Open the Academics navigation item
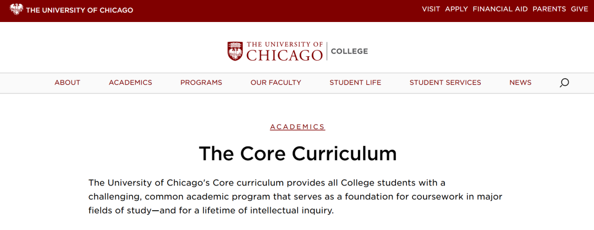594x230 pixels. pyautogui.click(x=130, y=83)
